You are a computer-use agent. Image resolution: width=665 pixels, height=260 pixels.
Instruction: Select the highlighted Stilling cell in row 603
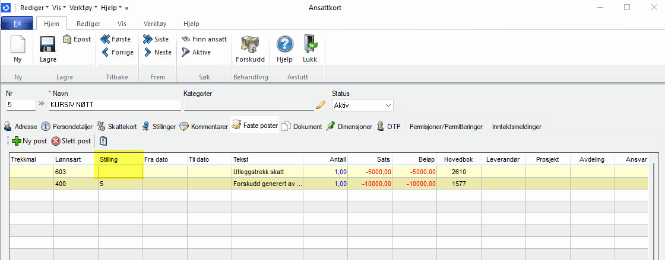(119, 172)
